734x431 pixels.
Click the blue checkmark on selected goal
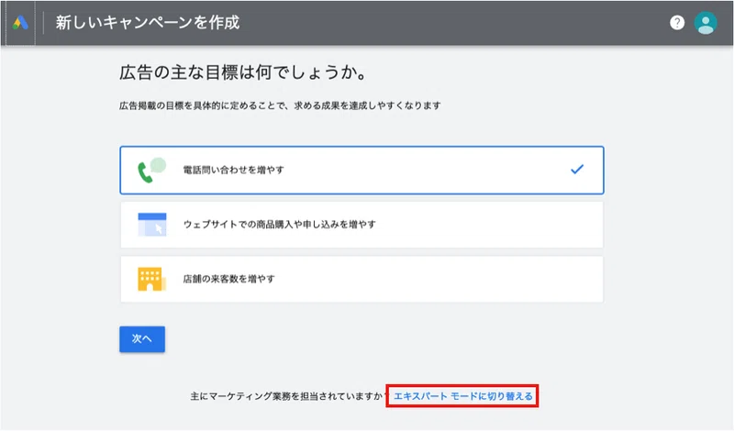coord(577,169)
